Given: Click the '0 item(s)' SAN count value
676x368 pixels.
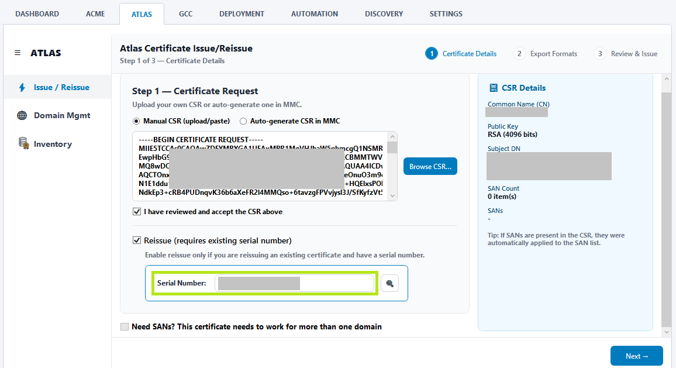Looking at the screenshot, I should pyautogui.click(x=502, y=197).
